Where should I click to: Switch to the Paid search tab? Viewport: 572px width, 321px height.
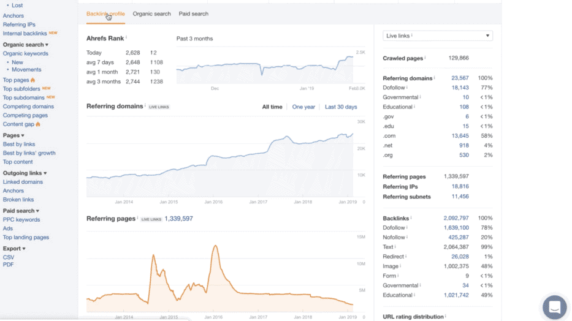point(194,14)
